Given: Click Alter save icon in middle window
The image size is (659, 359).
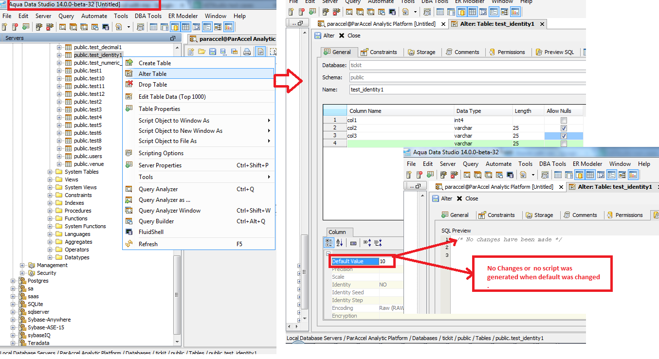Looking at the screenshot, I should click(318, 36).
